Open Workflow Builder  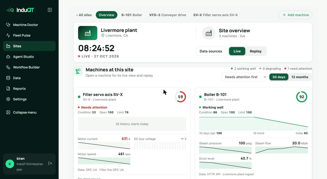(29, 67)
